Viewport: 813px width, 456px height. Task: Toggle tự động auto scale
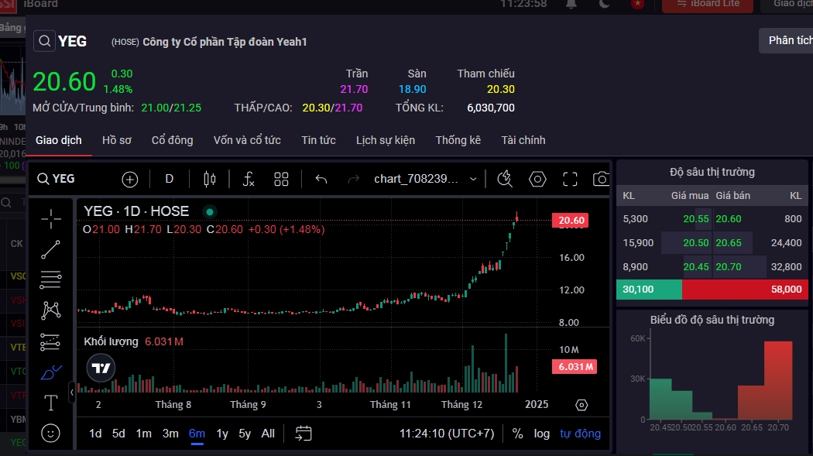tap(580, 434)
